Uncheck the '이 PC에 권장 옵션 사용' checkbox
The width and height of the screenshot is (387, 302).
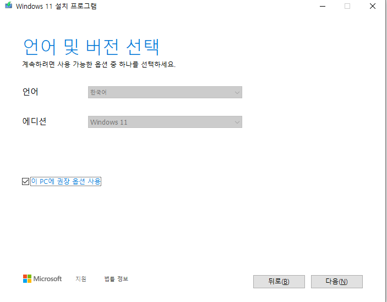(25, 181)
